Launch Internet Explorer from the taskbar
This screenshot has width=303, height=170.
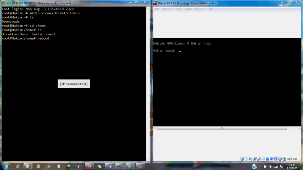click(x=18, y=166)
